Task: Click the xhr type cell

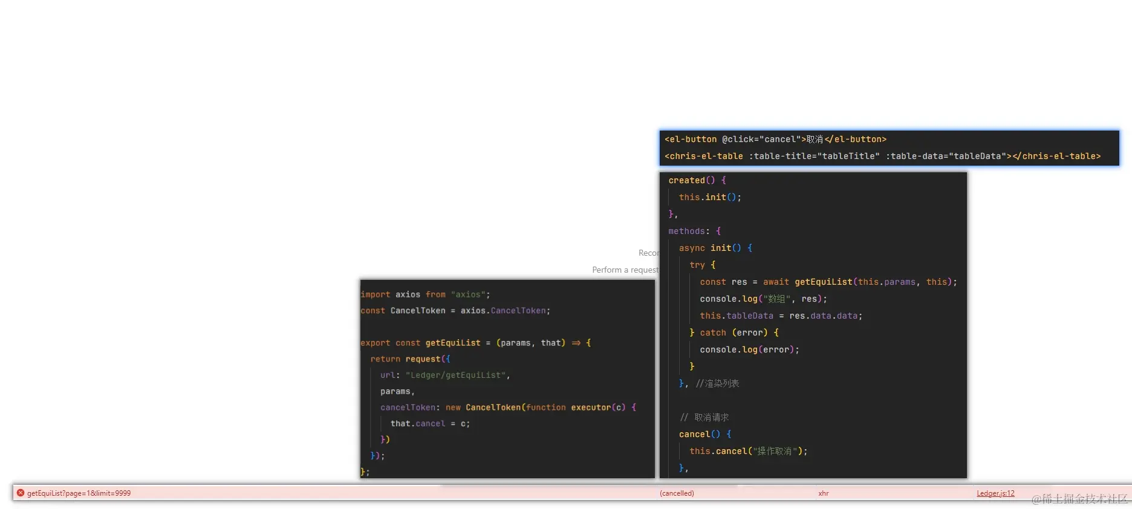Action: pos(824,493)
